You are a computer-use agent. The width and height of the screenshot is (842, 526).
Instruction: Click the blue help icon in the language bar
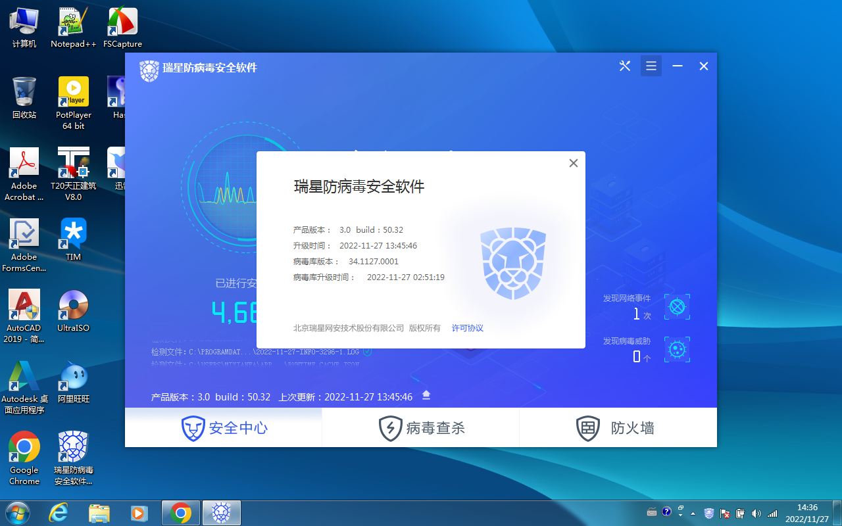pyautogui.click(x=666, y=511)
